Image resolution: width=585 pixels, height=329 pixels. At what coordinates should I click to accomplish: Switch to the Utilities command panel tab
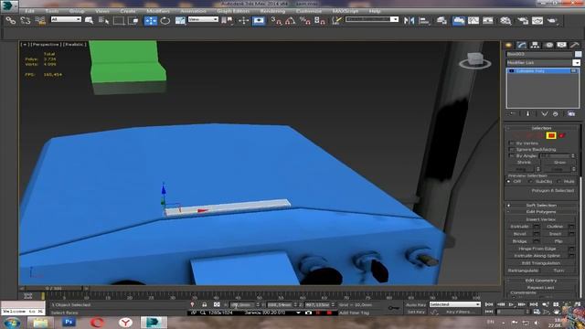[575, 45]
